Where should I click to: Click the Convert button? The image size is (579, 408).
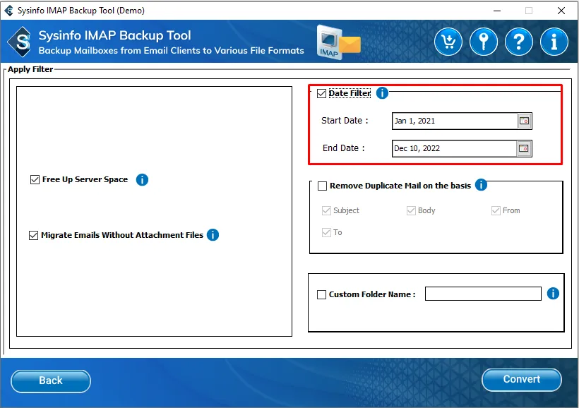(x=521, y=380)
